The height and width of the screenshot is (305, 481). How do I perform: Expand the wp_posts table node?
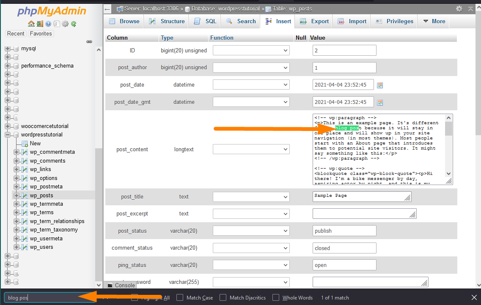pos(16,195)
